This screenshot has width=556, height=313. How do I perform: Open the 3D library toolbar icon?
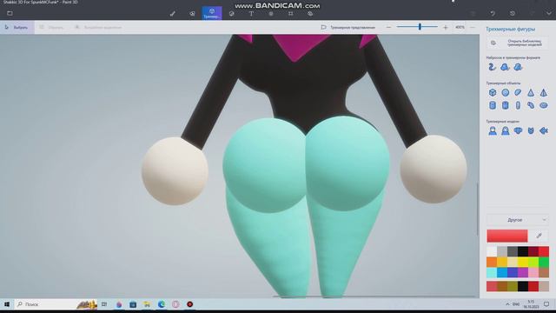(310, 14)
